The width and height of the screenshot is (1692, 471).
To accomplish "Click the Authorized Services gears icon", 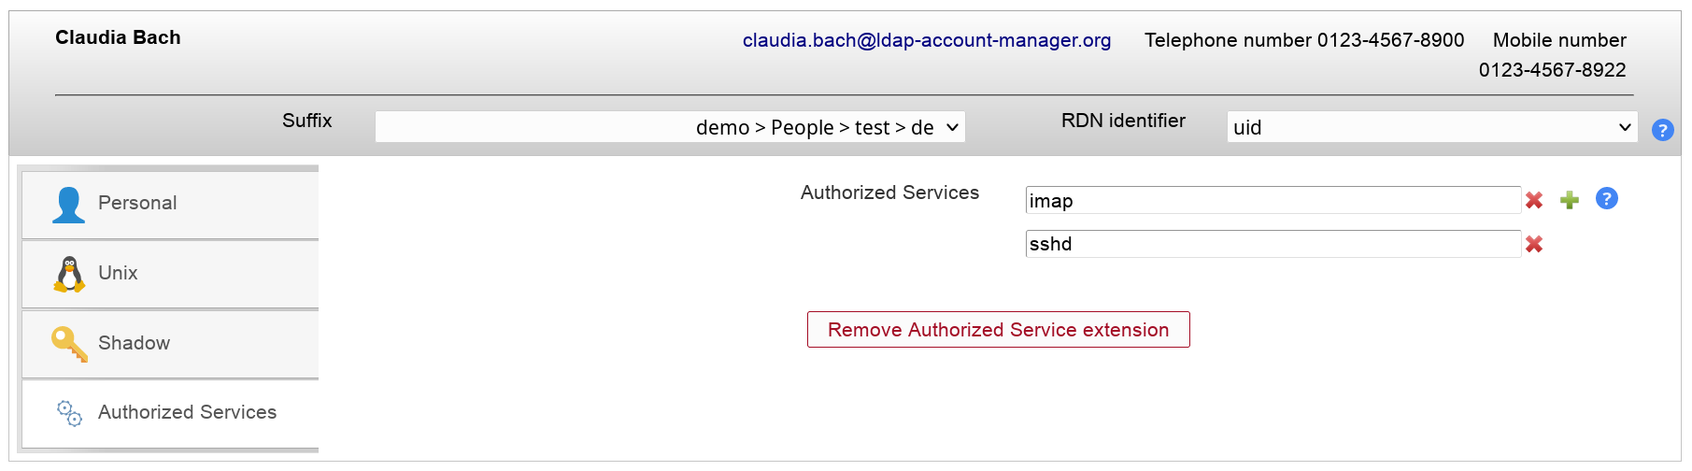I will 69,413.
